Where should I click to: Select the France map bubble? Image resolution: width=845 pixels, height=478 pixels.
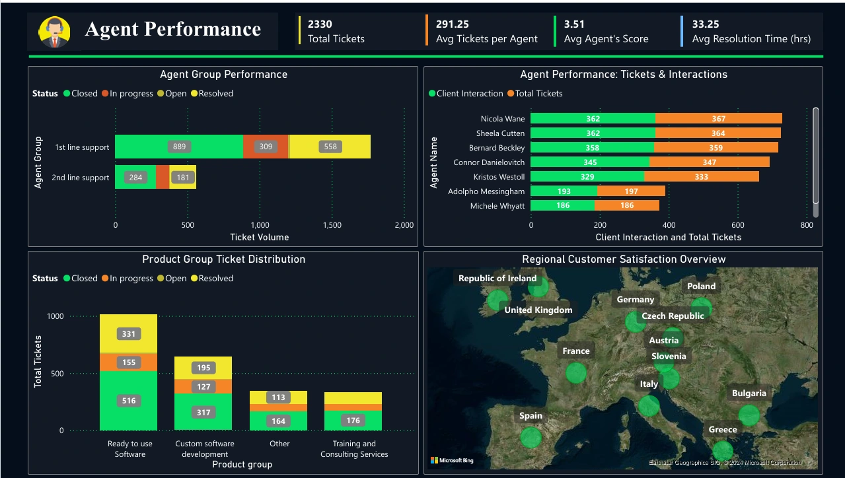coord(576,373)
